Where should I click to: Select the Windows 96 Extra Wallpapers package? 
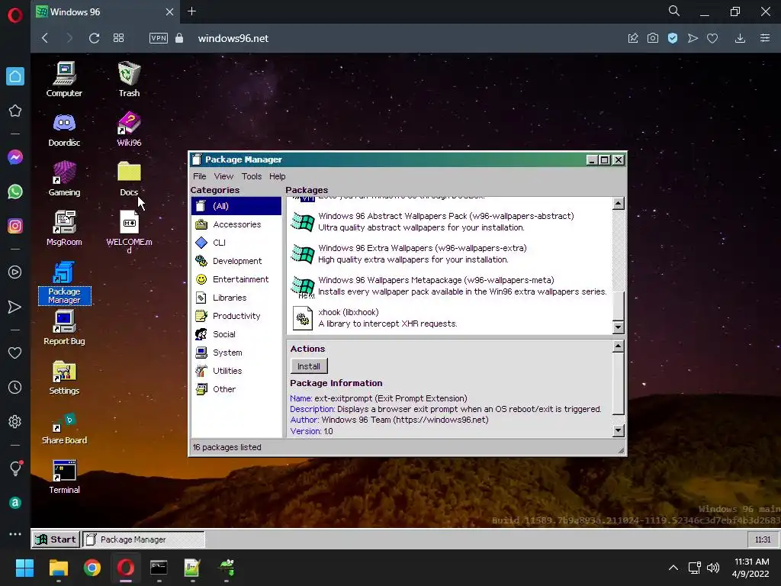(449, 253)
